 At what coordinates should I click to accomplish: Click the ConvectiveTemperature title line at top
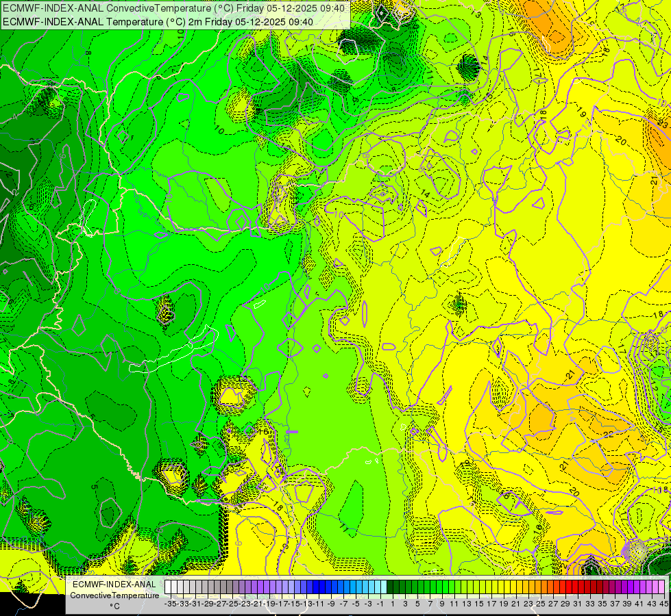point(173,8)
